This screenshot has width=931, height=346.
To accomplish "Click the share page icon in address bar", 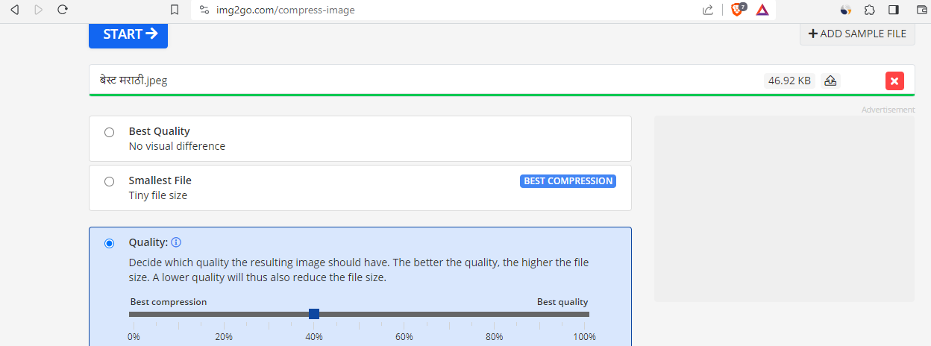I will [708, 10].
